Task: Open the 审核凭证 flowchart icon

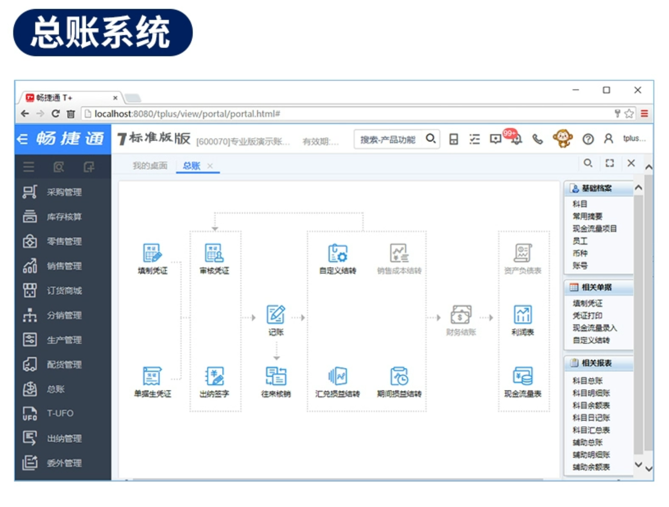Action: [214, 253]
